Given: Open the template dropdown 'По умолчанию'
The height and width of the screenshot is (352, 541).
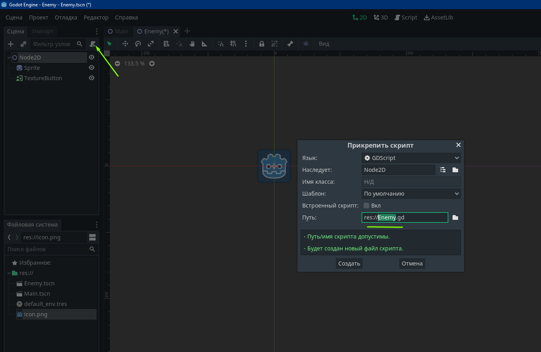Looking at the screenshot, I should pyautogui.click(x=411, y=194).
